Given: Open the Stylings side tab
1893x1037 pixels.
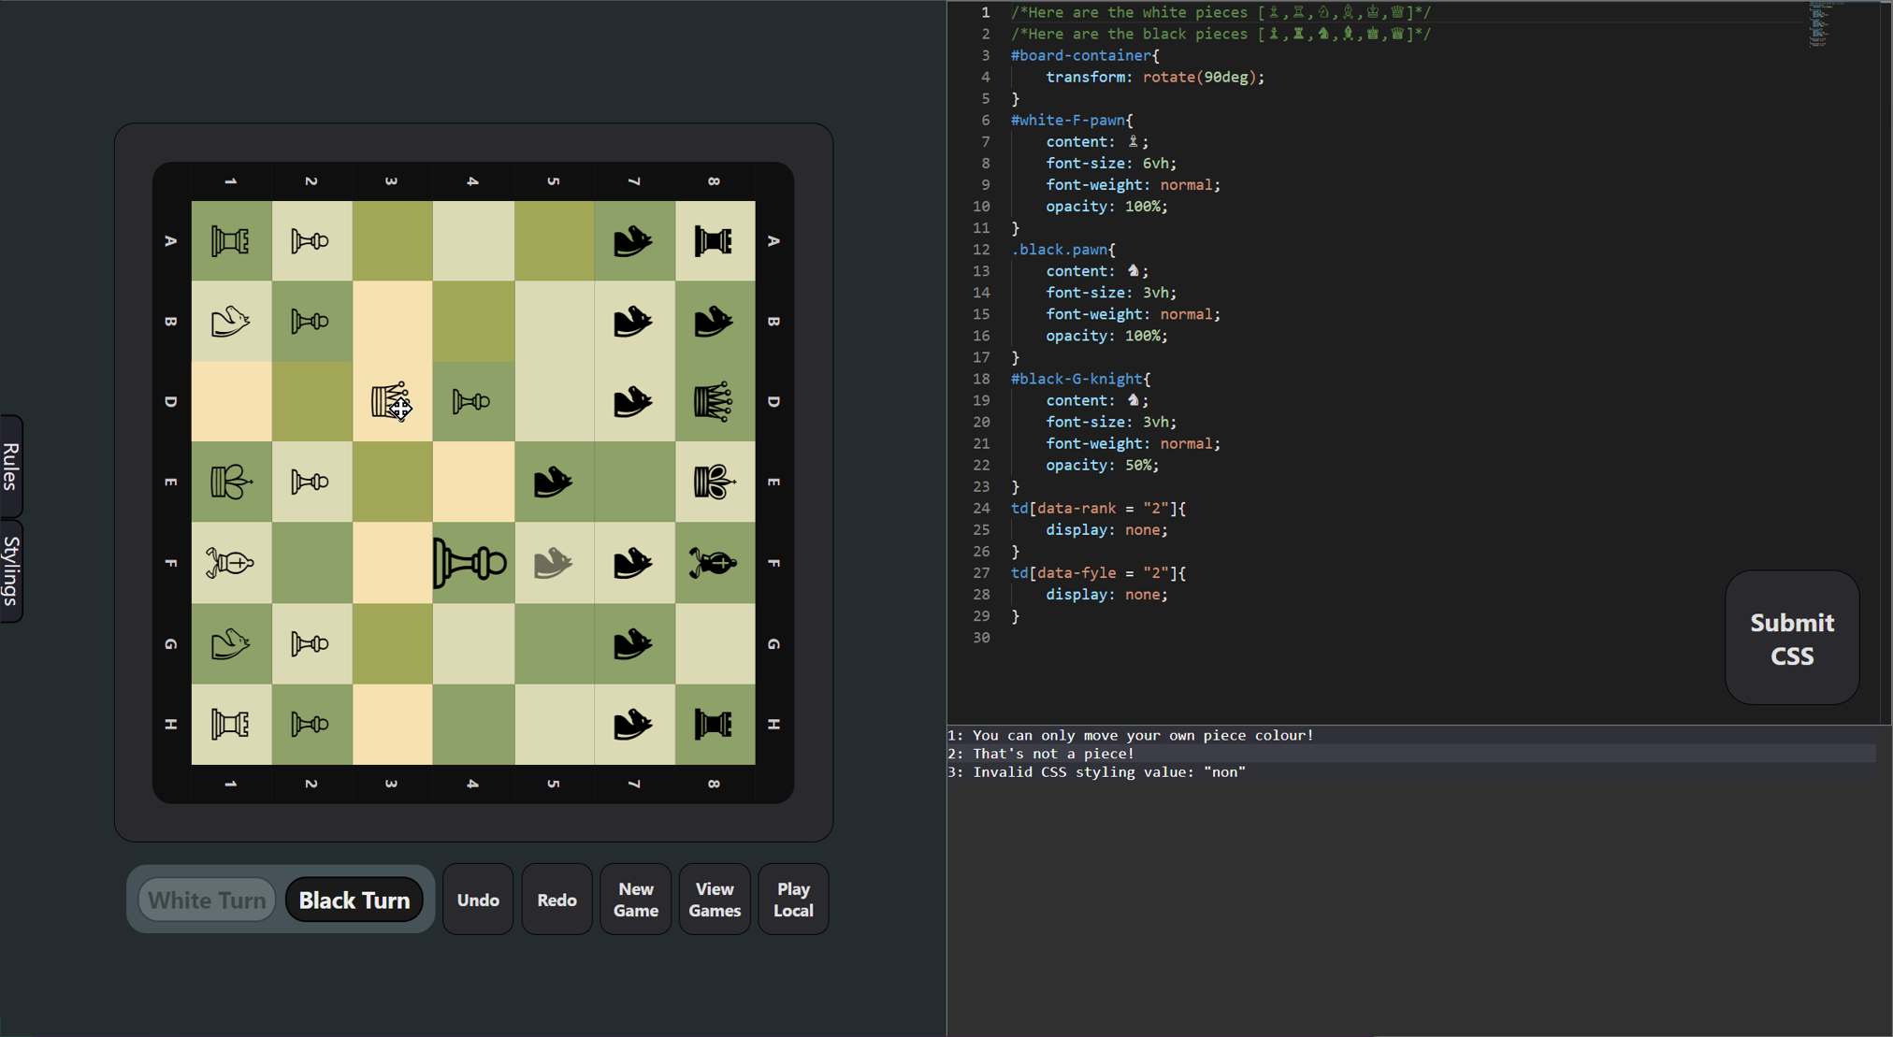Looking at the screenshot, I should coord(11,570).
